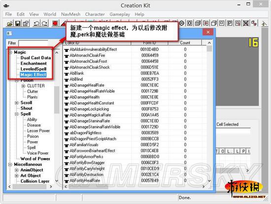
Task: Select Enchantment in the Magic tree
Action: [34, 63]
